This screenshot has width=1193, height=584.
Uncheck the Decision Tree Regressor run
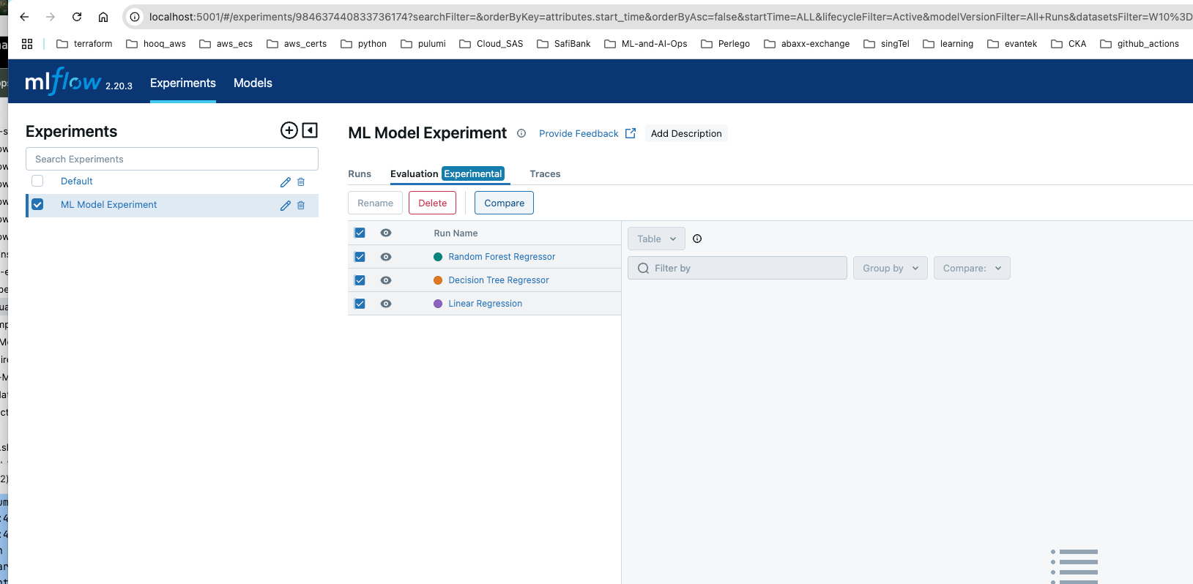[360, 280]
